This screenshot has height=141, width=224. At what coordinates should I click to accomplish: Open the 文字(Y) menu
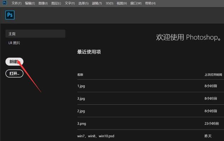(x=70, y=3)
